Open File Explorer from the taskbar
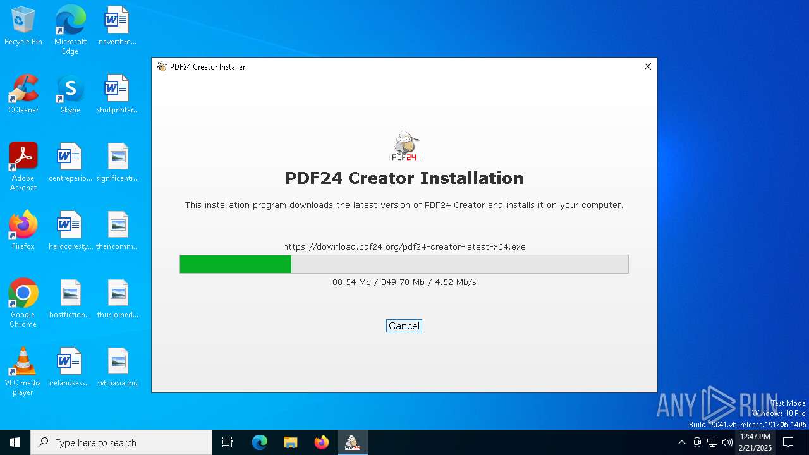This screenshot has width=809, height=455. [291, 442]
